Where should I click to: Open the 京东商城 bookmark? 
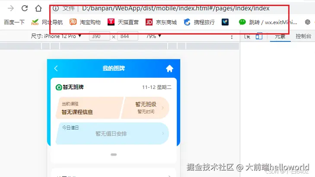(161, 22)
